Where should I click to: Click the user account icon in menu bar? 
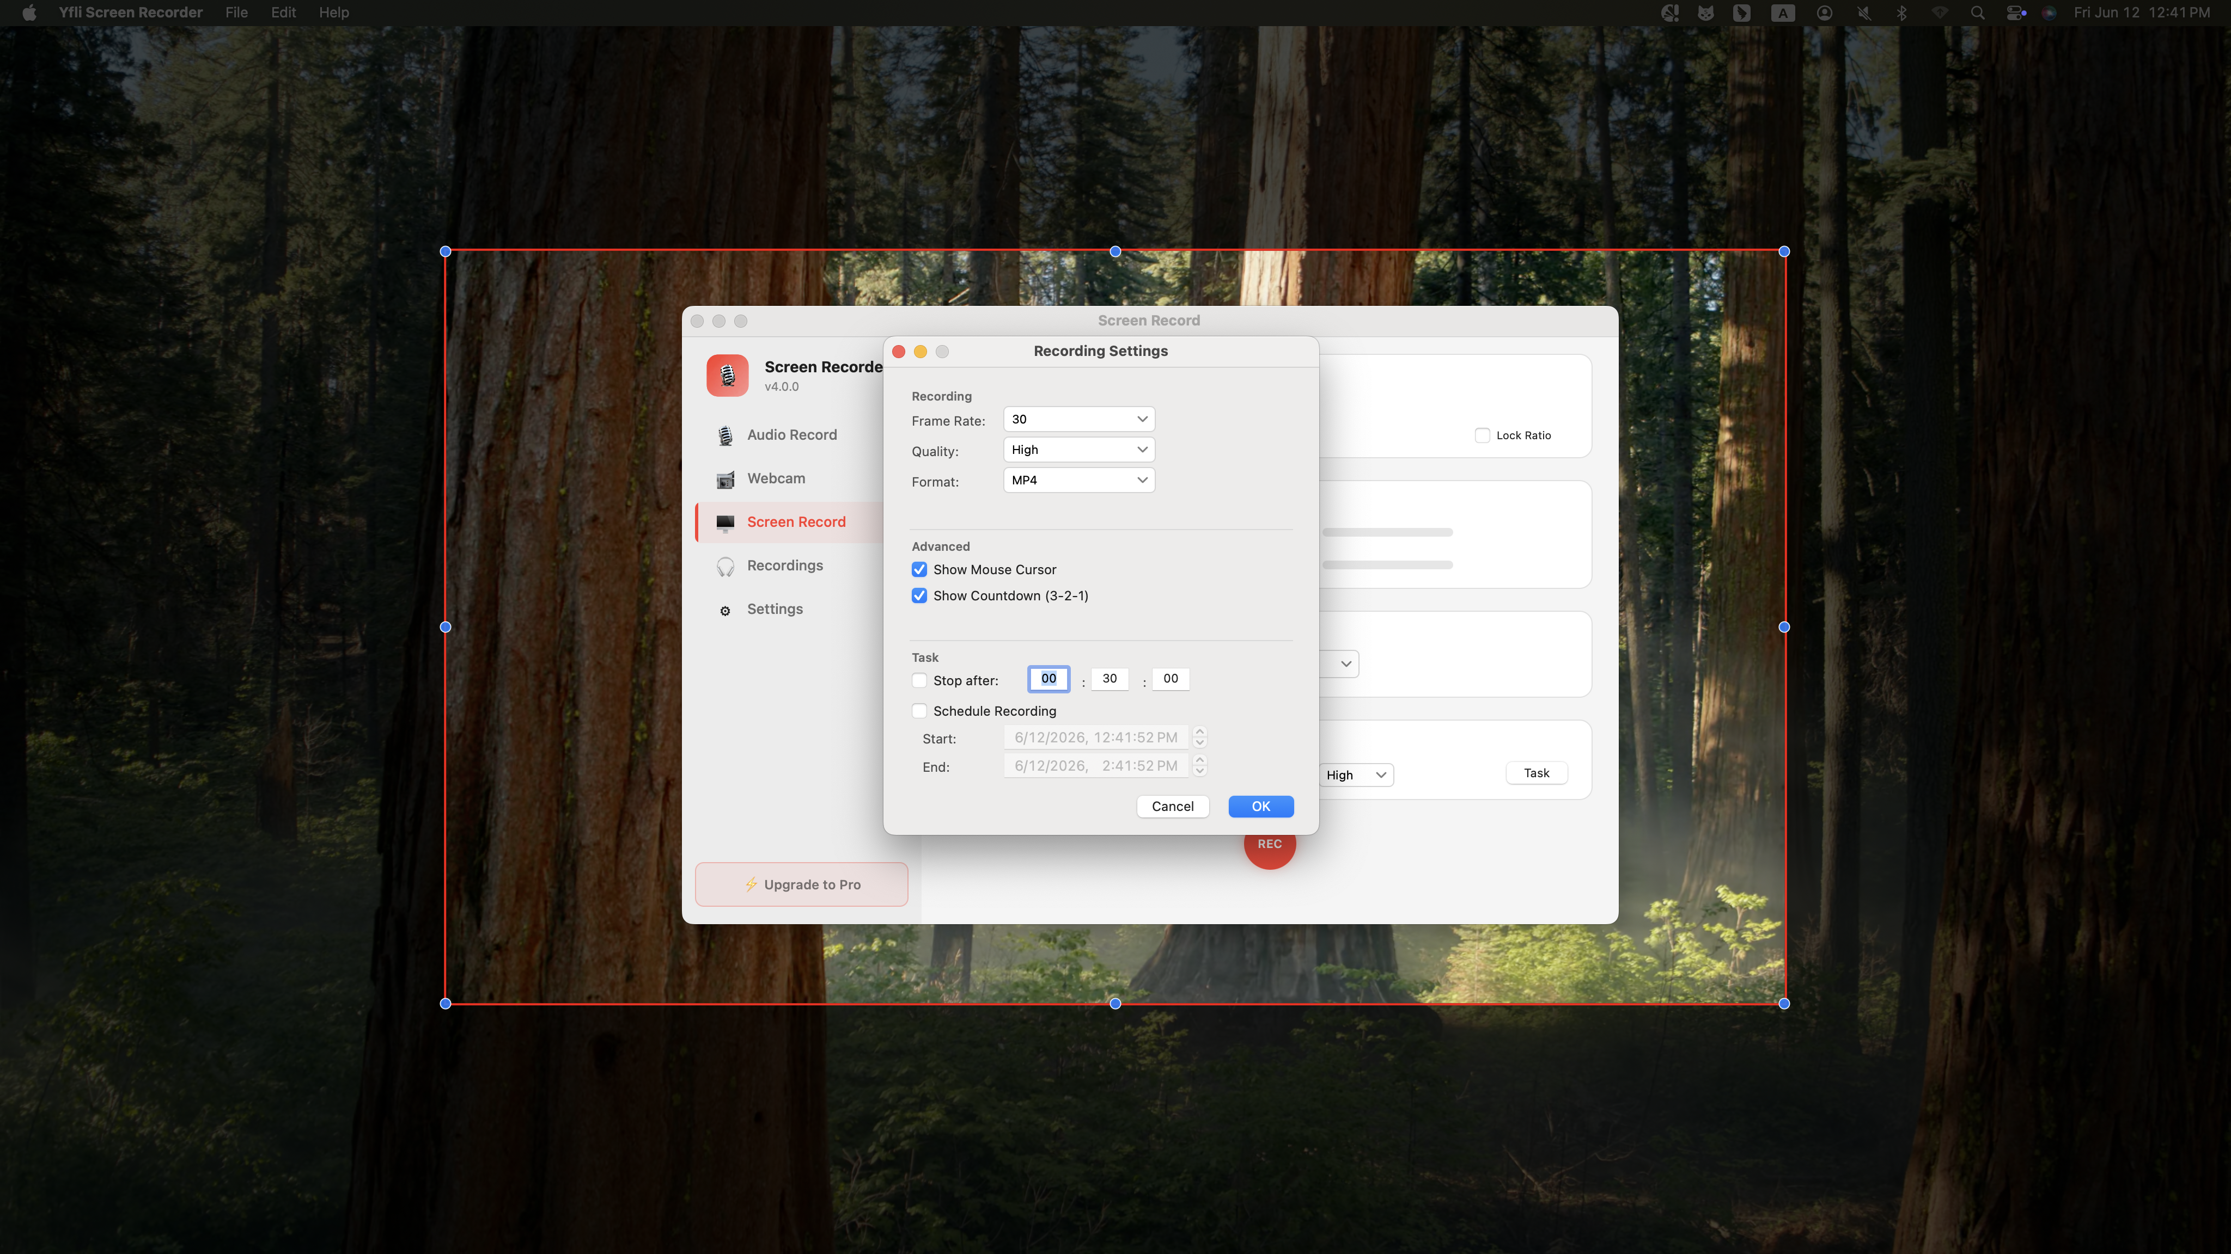click(1825, 12)
